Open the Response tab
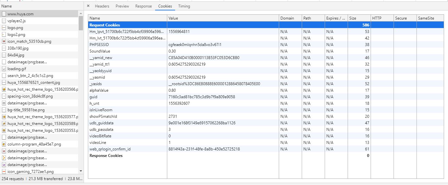Image resolution: width=448 pixels, height=185 pixels. point(144,6)
